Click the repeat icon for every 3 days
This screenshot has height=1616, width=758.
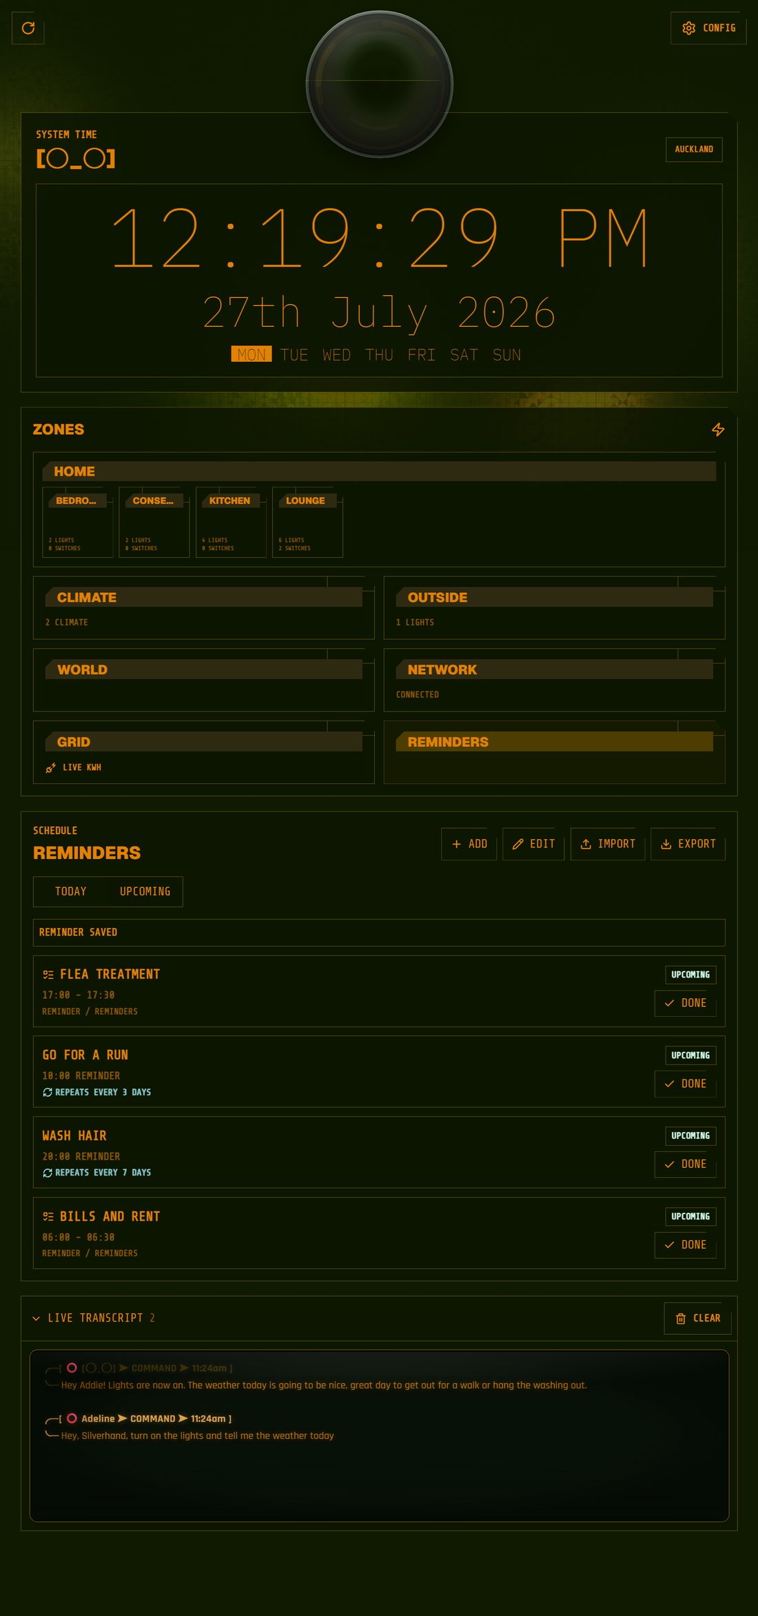coord(48,1092)
